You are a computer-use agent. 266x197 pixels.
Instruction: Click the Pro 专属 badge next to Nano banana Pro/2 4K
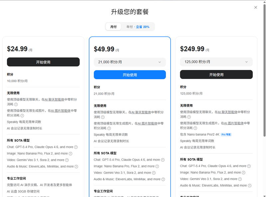coord(226,134)
